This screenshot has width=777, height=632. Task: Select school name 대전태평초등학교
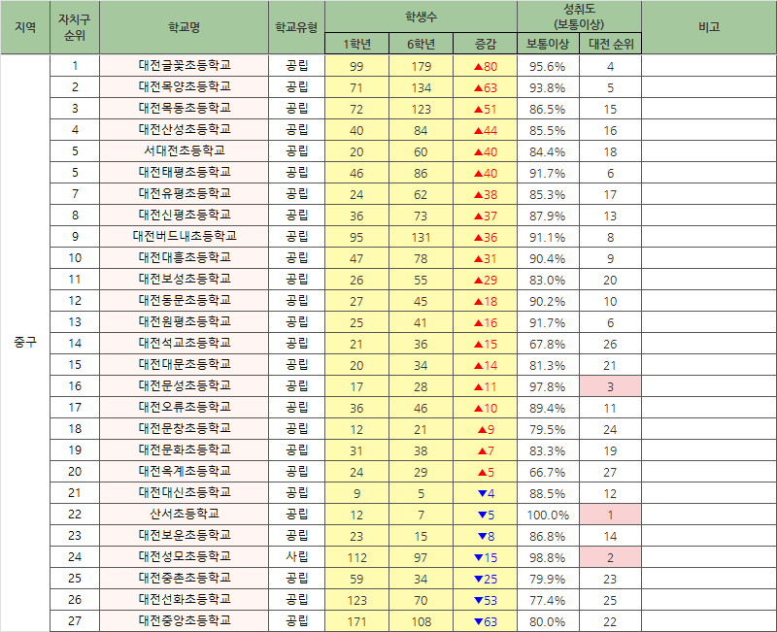pyautogui.click(x=184, y=173)
